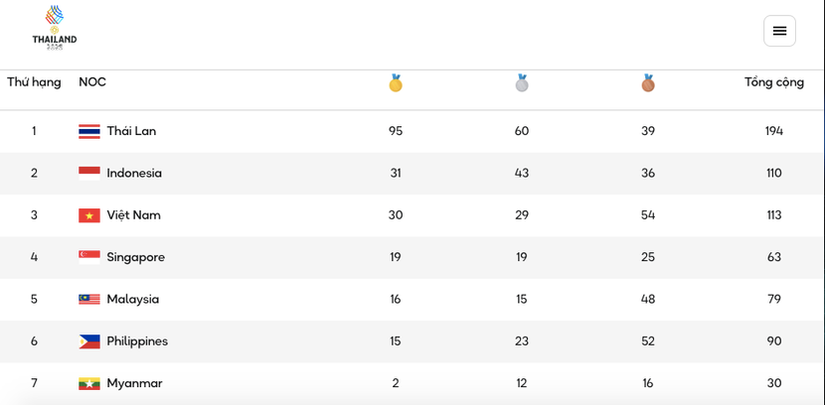This screenshot has height=405, width=825.
Task: Click the Tổng cộng column header
Action: point(774,82)
